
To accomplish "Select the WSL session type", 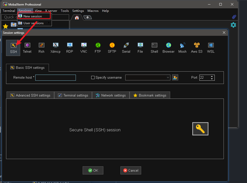I will pos(211,48).
